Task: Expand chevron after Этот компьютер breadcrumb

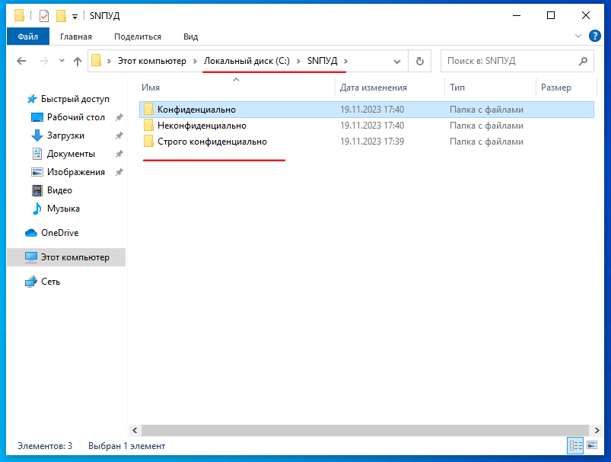Action: 196,61
